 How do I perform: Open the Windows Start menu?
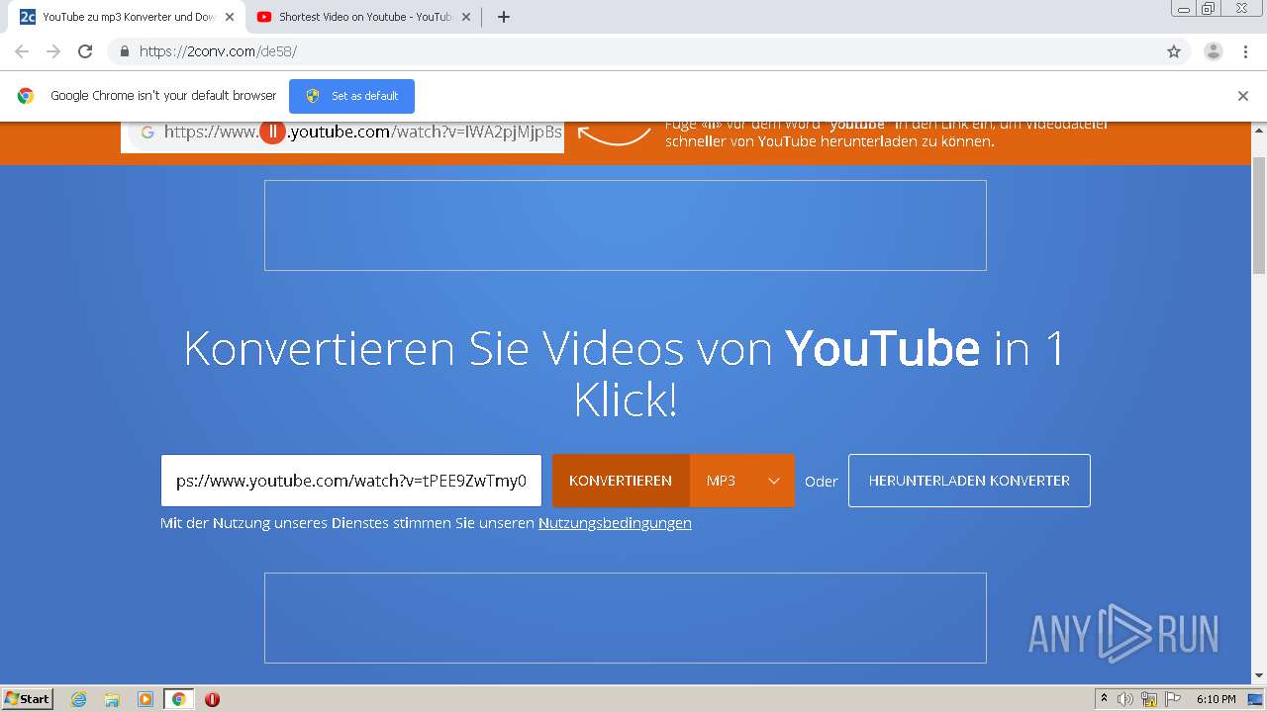(x=28, y=699)
